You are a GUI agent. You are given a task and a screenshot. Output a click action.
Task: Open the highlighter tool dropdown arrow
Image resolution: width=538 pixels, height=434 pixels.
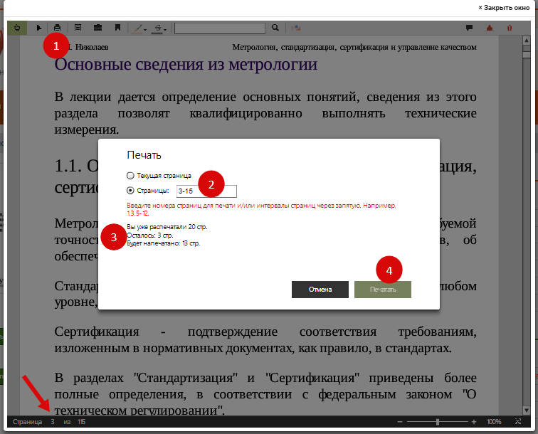(x=147, y=29)
